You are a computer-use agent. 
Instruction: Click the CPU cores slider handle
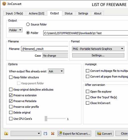click(46, 119)
